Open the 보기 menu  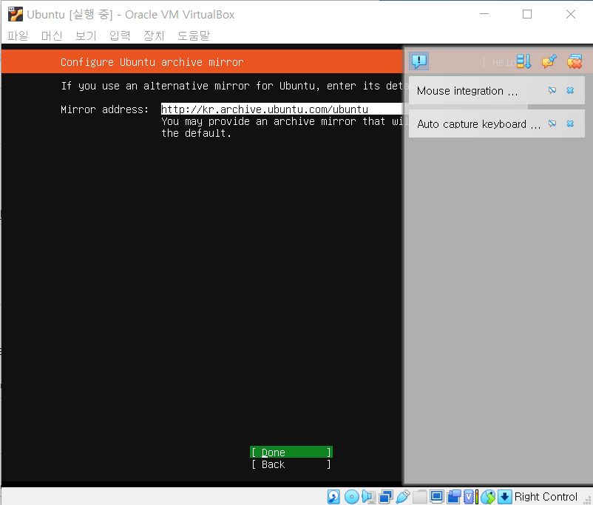[x=86, y=35]
